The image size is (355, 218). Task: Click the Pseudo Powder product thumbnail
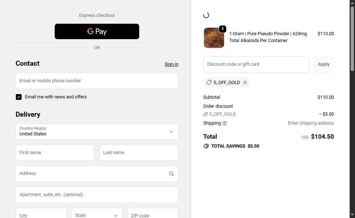click(214, 38)
